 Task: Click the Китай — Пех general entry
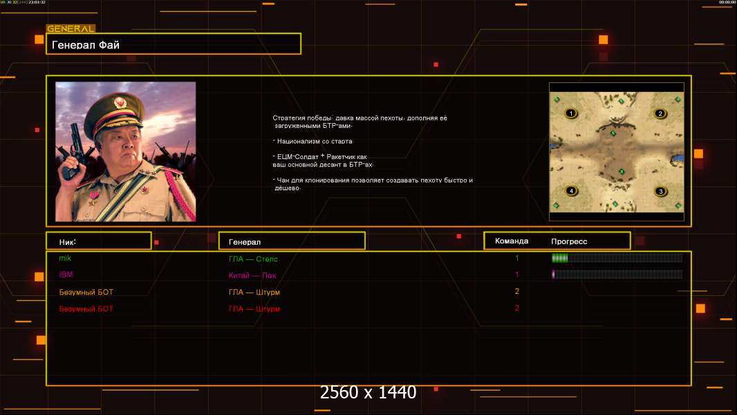(x=252, y=275)
